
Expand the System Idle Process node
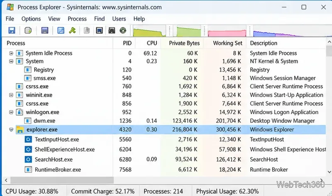click(x=11, y=53)
